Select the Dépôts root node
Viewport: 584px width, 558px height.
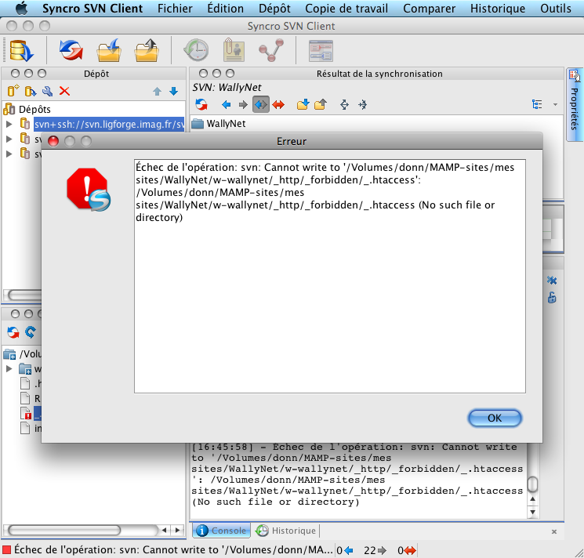[x=34, y=109]
